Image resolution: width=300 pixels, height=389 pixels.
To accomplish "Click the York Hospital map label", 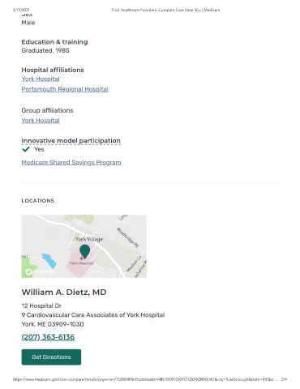I will click(81, 263).
